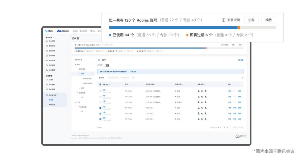
Task: Click the 安装说明 info icon in popup
Action: pyautogui.click(x=224, y=20)
